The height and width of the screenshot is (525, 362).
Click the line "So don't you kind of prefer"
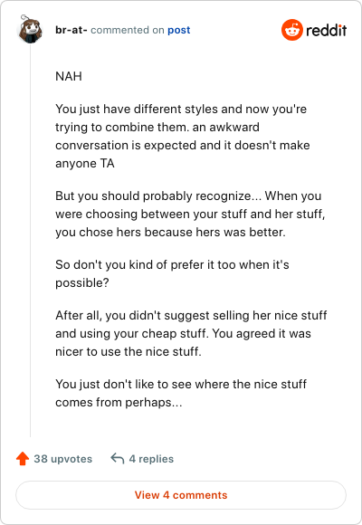[172, 265]
